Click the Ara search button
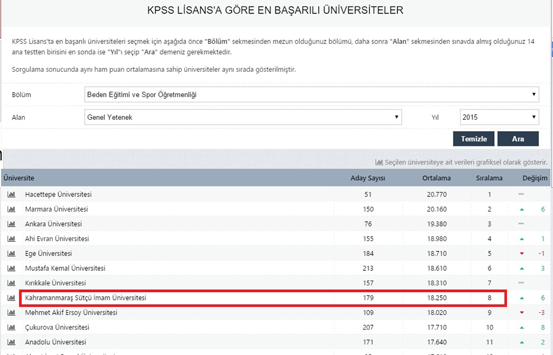The image size is (553, 355). click(517, 139)
